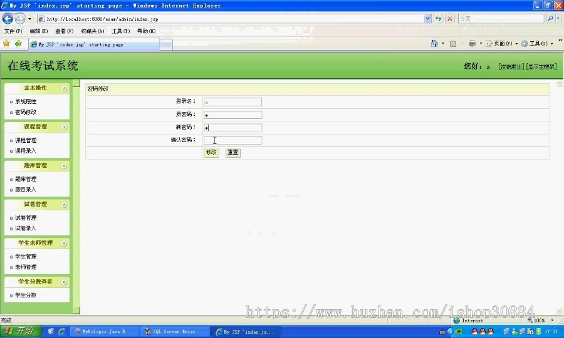The width and height of the screenshot is (564, 338).
Task: Open search provider options dropdown
Action: click(x=558, y=18)
